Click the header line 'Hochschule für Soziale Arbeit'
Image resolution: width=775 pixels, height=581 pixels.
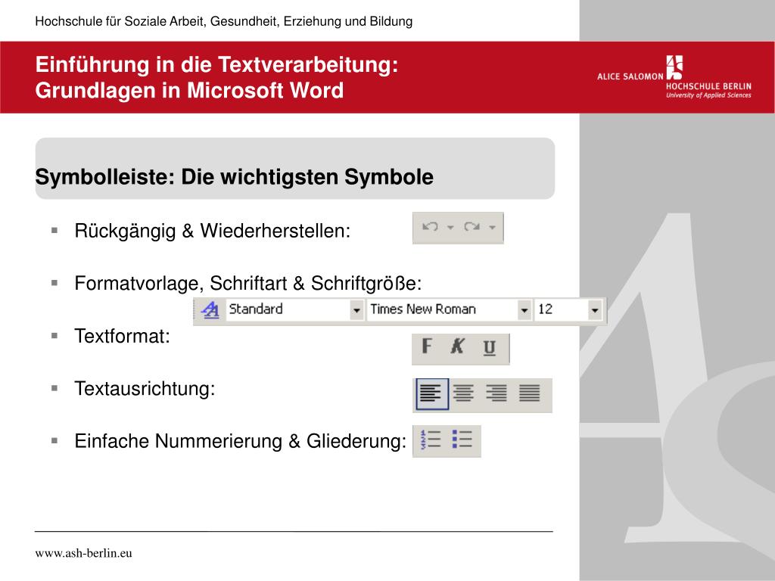coord(120,21)
